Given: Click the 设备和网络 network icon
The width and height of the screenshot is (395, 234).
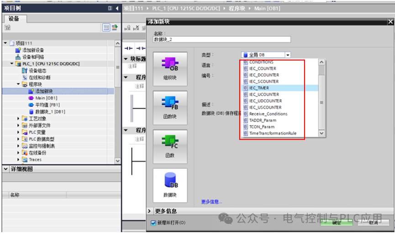Looking at the screenshot, I should [x=18, y=57].
